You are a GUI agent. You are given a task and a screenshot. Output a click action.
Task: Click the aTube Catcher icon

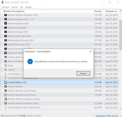tap(6, 57)
